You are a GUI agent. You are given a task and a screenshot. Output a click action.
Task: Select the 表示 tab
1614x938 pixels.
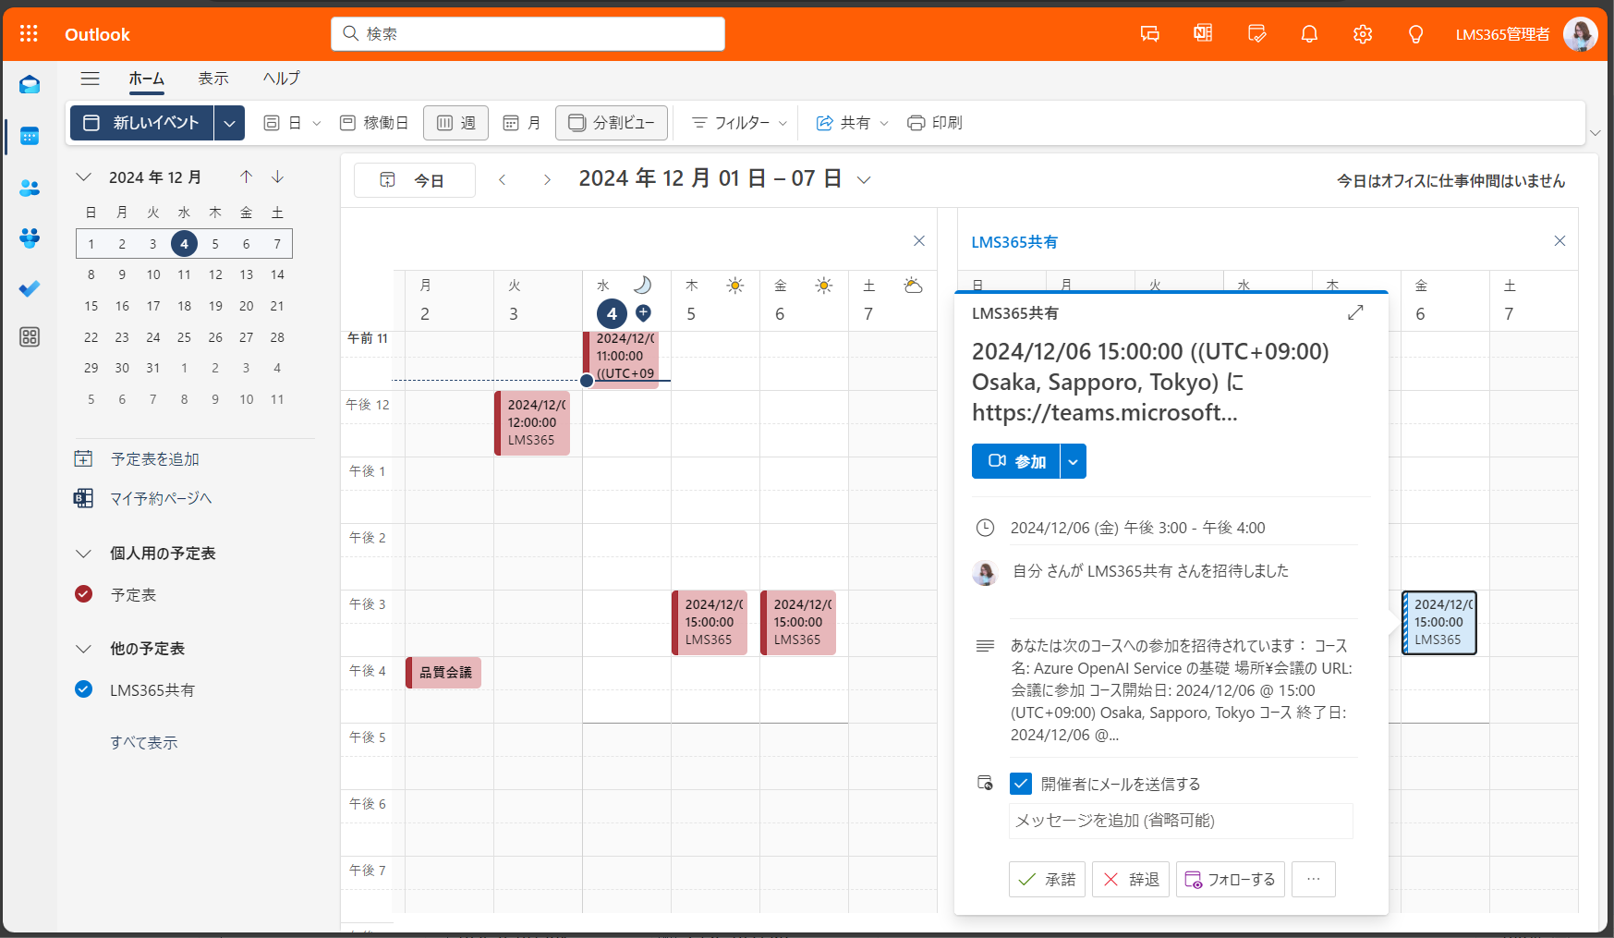[x=213, y=79]
